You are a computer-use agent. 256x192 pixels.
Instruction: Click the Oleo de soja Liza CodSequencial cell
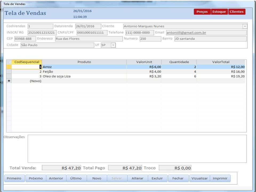tap(27, 76)
